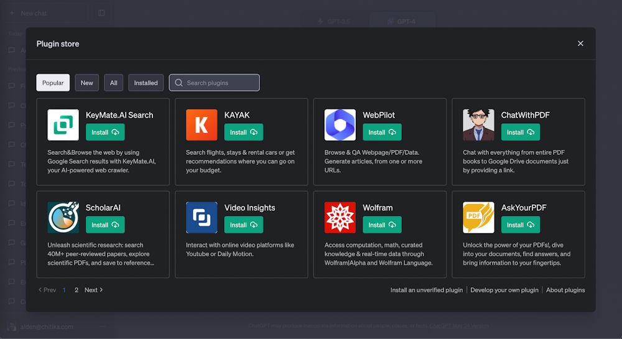Click the Video Insights plugin logo

(x=202, y=218)
